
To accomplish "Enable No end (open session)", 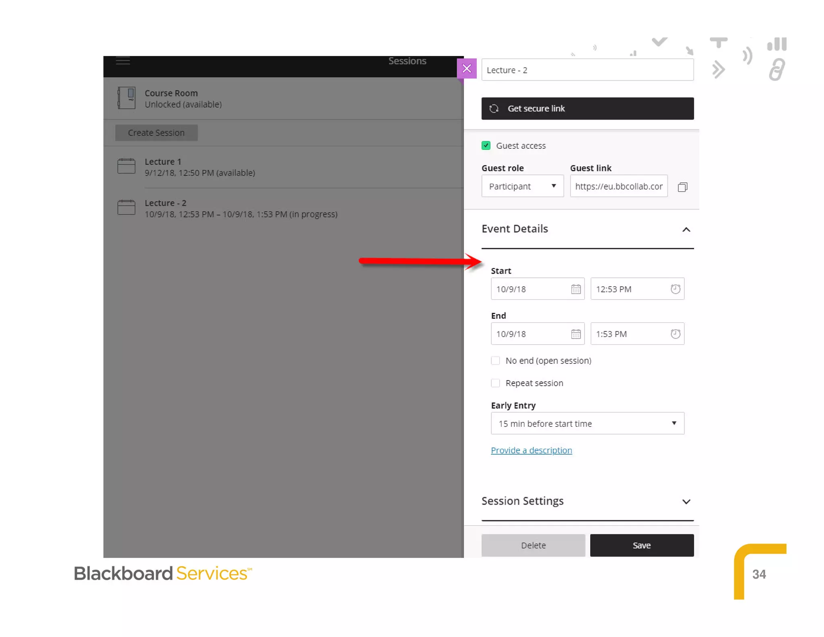I will click(495, 360).
